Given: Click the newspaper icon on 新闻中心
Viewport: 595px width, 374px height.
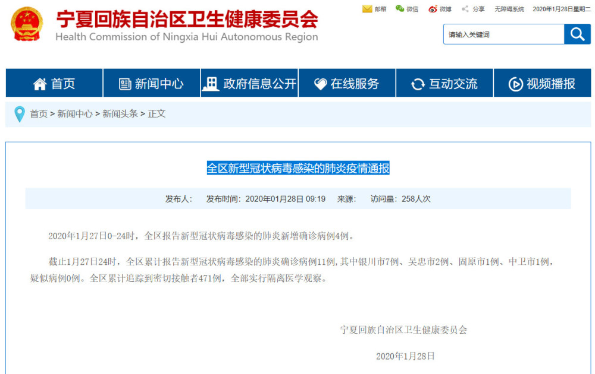Looking at the screenshot, I should click(x=125, y=84).
